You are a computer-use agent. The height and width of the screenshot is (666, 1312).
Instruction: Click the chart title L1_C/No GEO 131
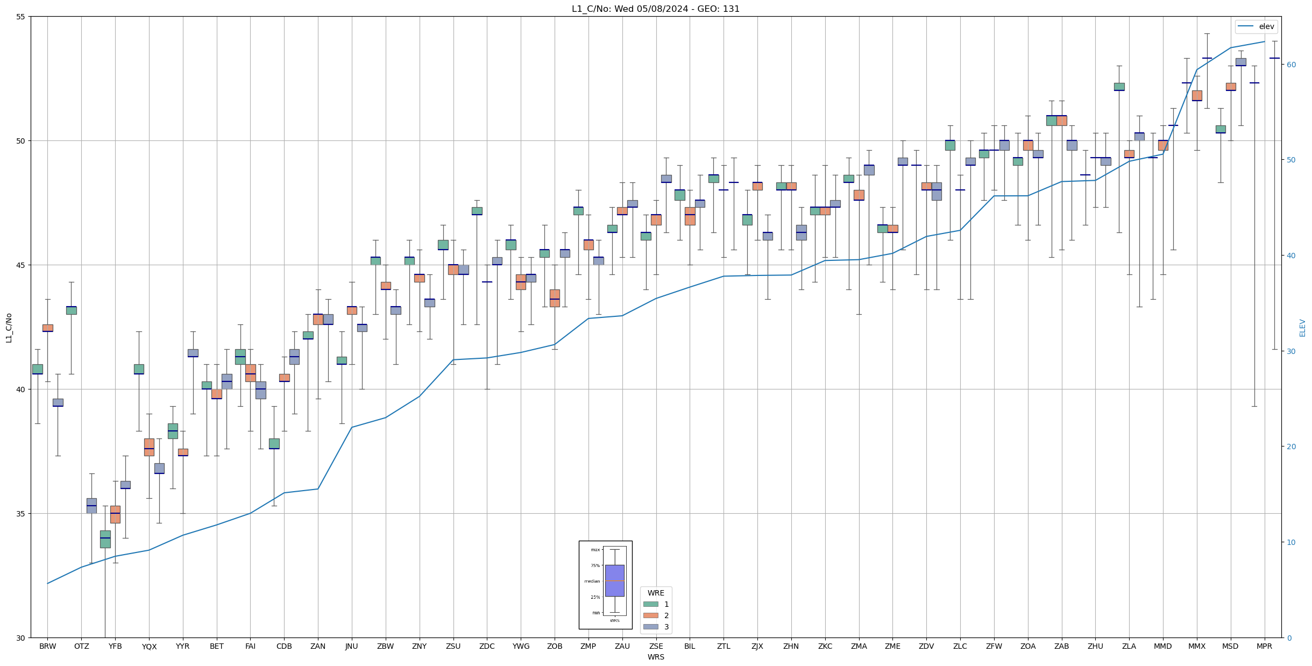coord(655,9)
